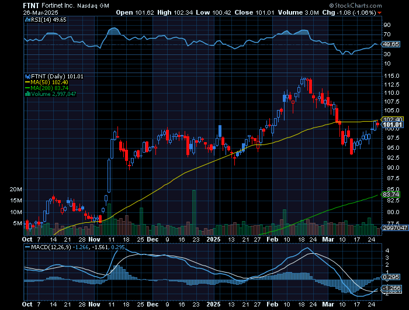The image size is (409, 310).
Task: Click the Close 101.01 header value
Action: 255,12
